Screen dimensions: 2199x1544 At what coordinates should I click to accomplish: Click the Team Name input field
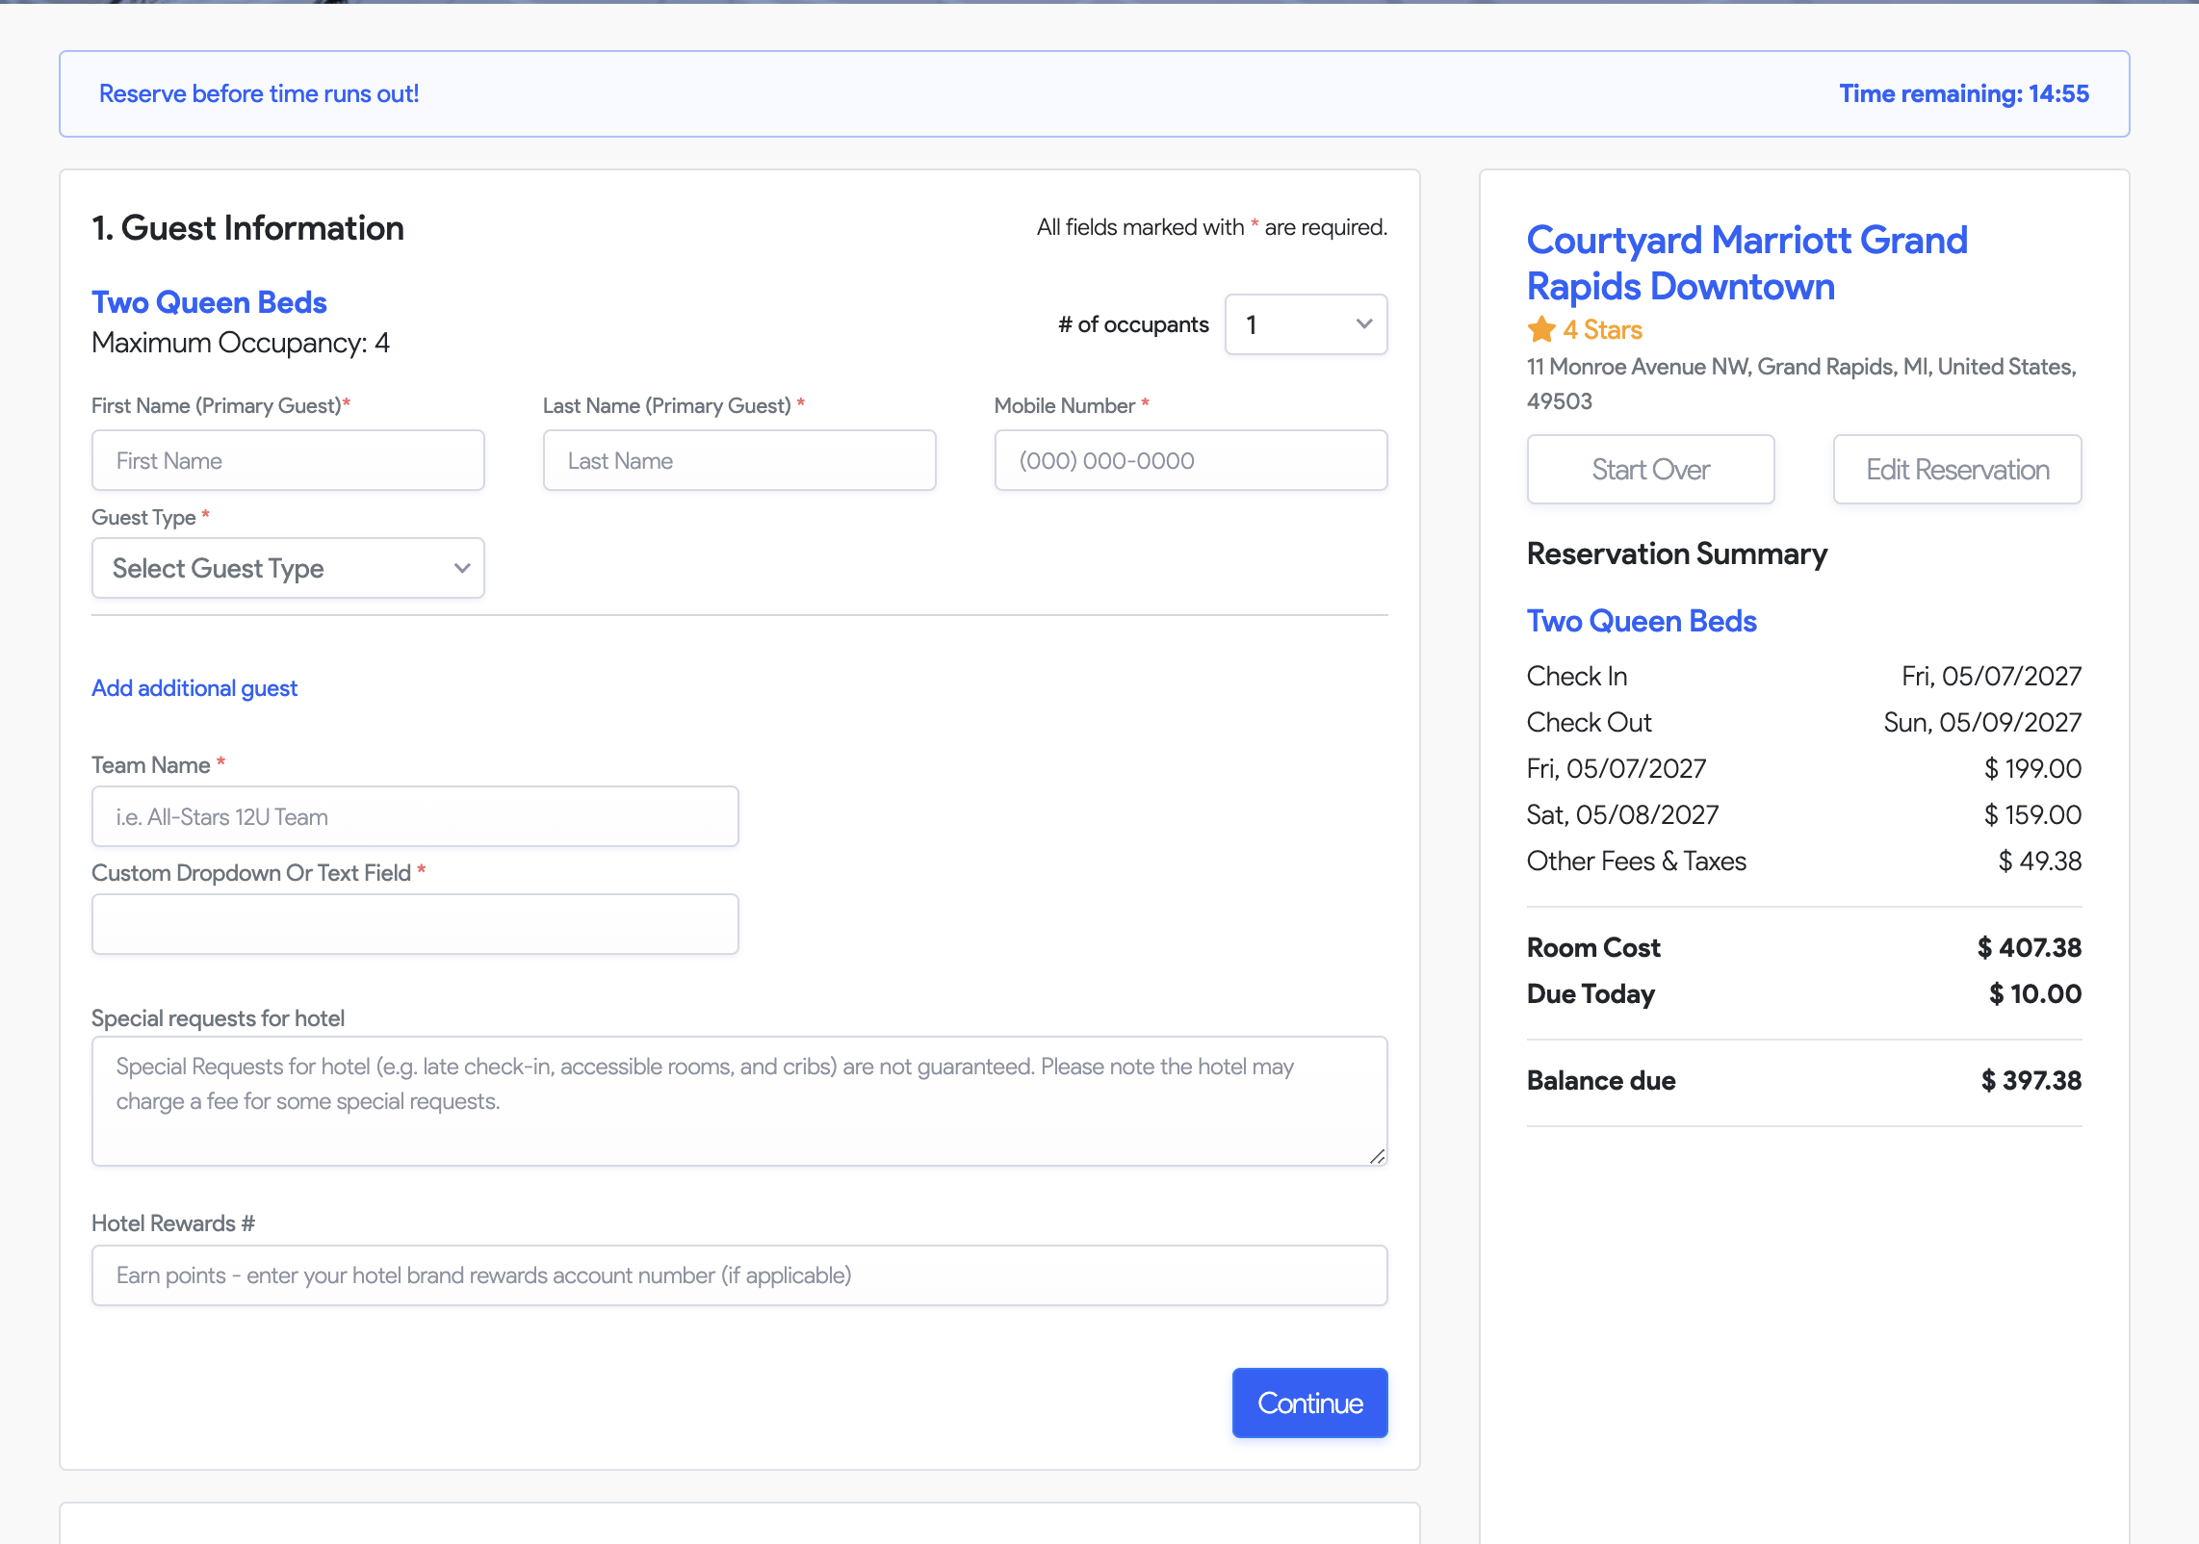(415, 816)
